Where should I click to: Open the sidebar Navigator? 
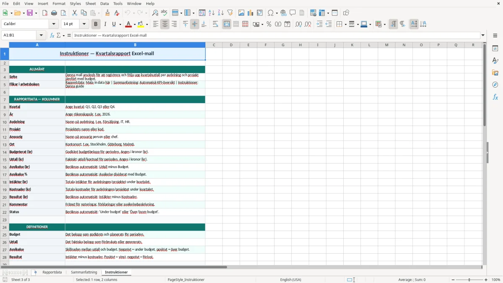point(495,85)
